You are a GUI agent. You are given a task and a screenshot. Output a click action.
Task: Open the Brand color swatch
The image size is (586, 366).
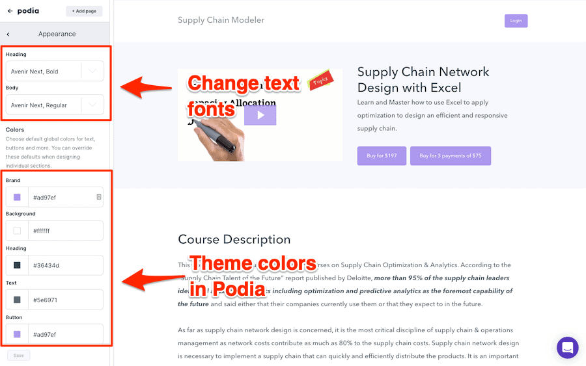[x=17, y=197]
